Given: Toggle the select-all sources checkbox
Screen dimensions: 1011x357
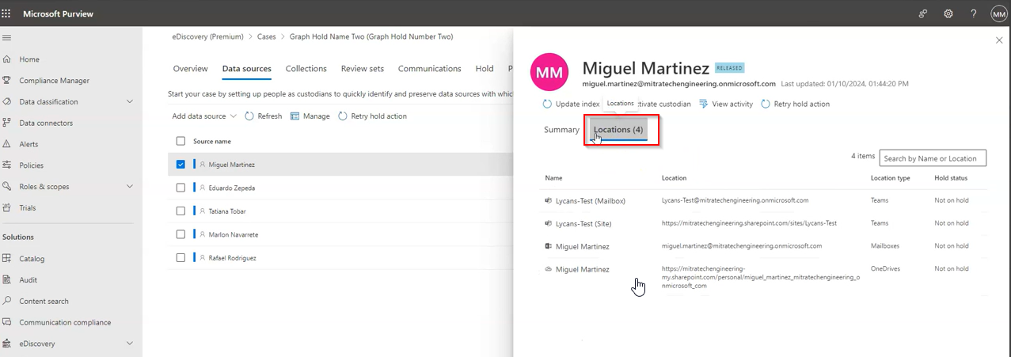Looking at the screenshot, I should pos(181,141).
